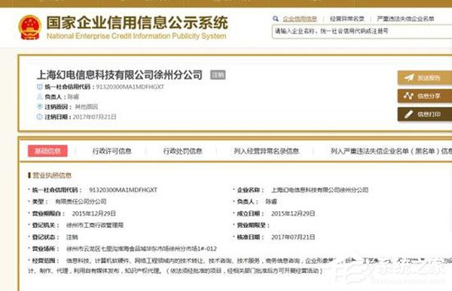Screen dimensions: 452x291
Task: Open the 经营异常名录 search category
Action: click(x=347, y=19)
